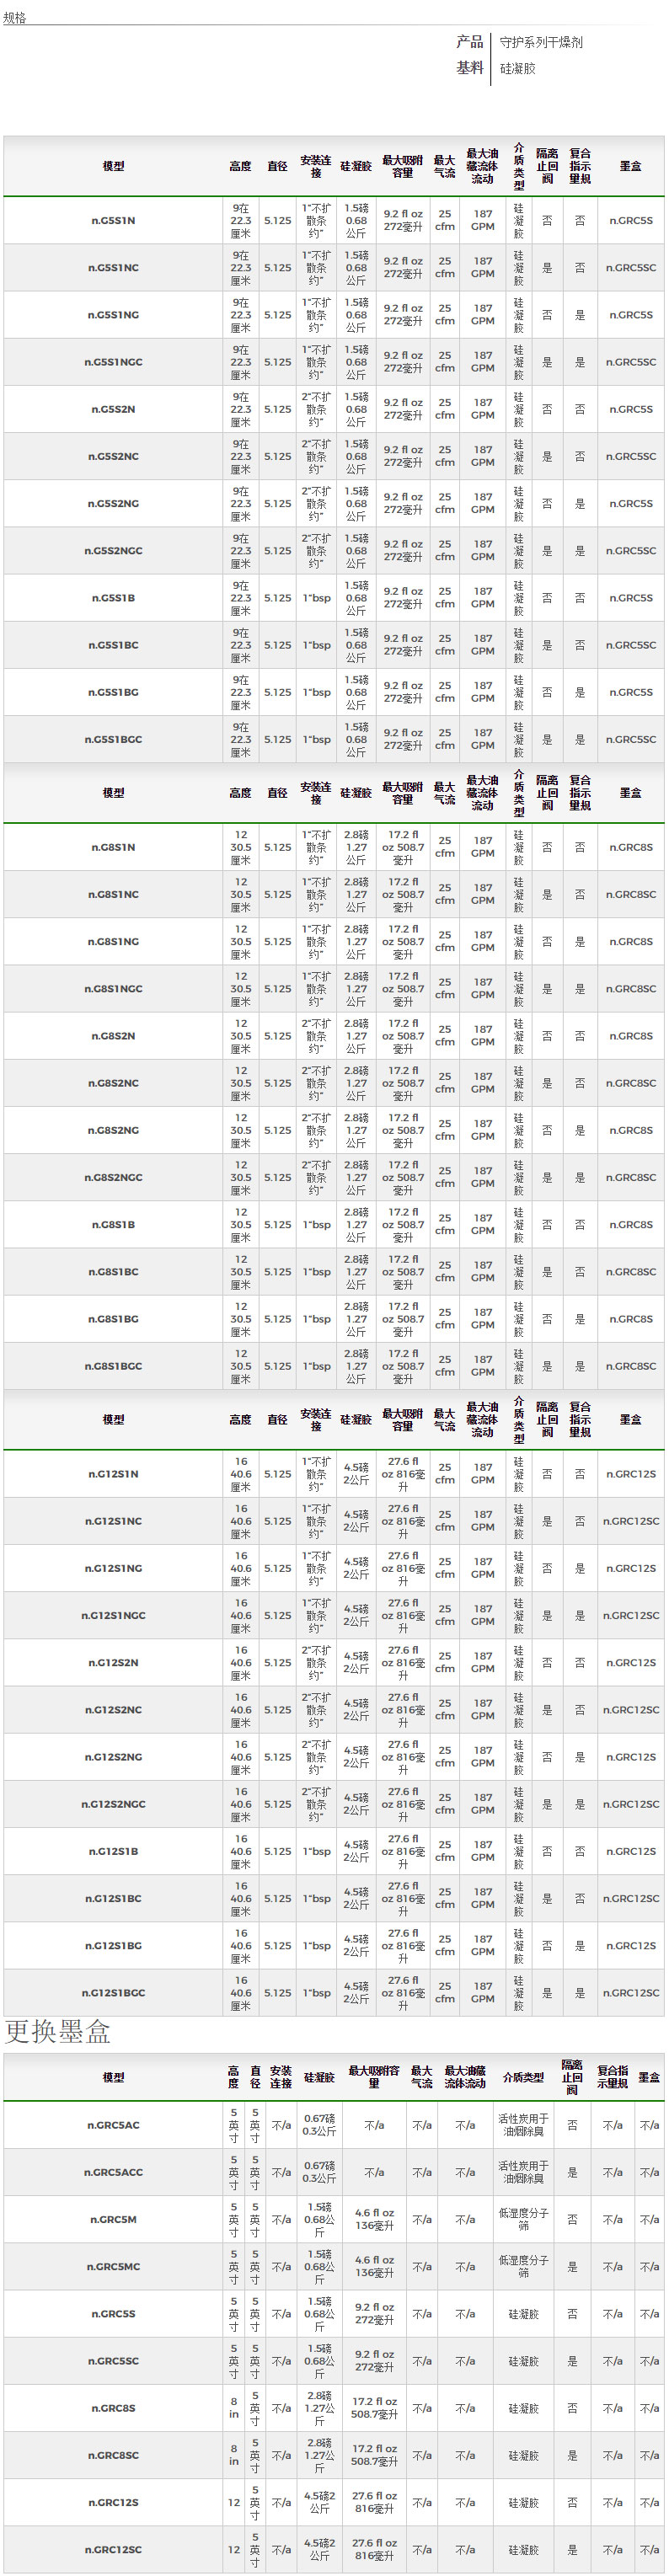Click the n.GRC5MC cartridge model

[x=113, y=2267]
